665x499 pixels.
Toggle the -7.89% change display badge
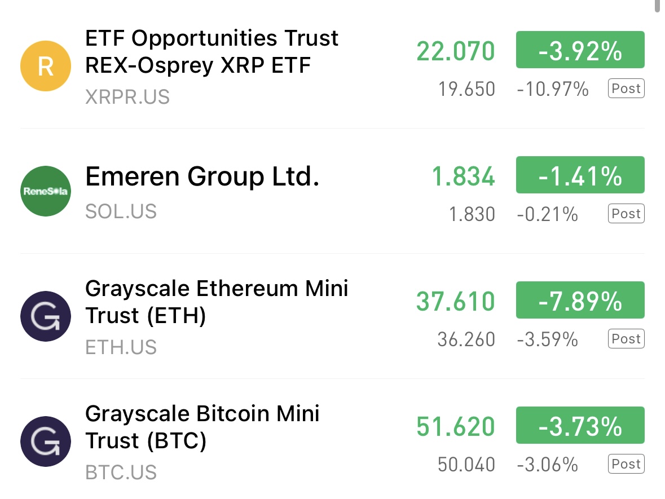click(x=580, y=302)
